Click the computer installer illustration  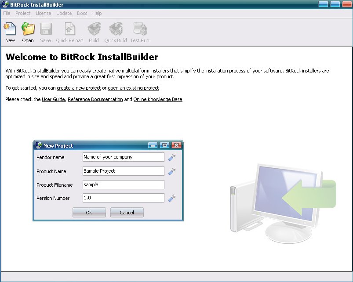tap(283, 203)
